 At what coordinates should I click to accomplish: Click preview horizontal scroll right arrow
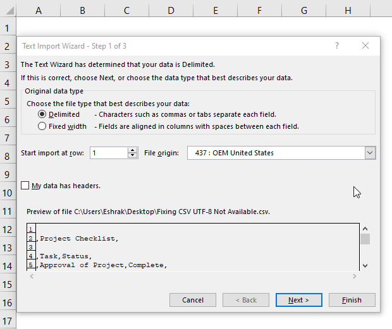354,276
